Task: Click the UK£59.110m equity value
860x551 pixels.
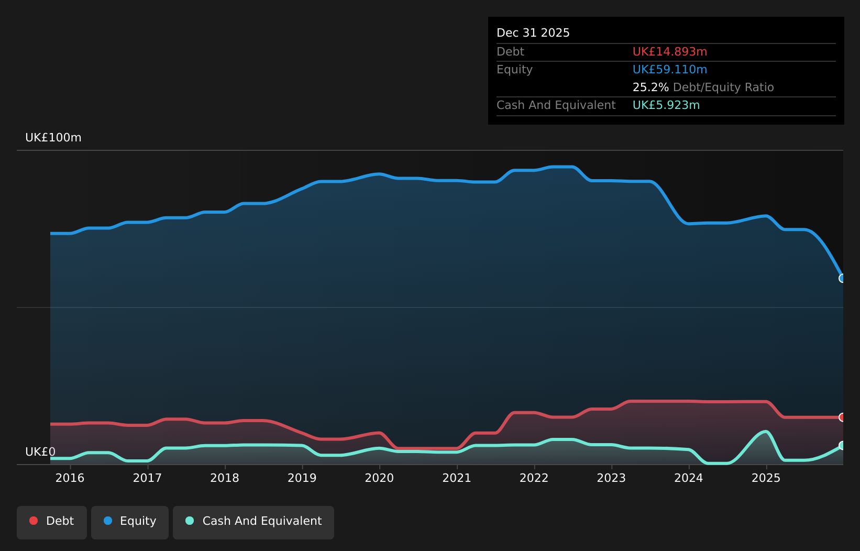Action: pyautogui.click(x=670, y=70)
